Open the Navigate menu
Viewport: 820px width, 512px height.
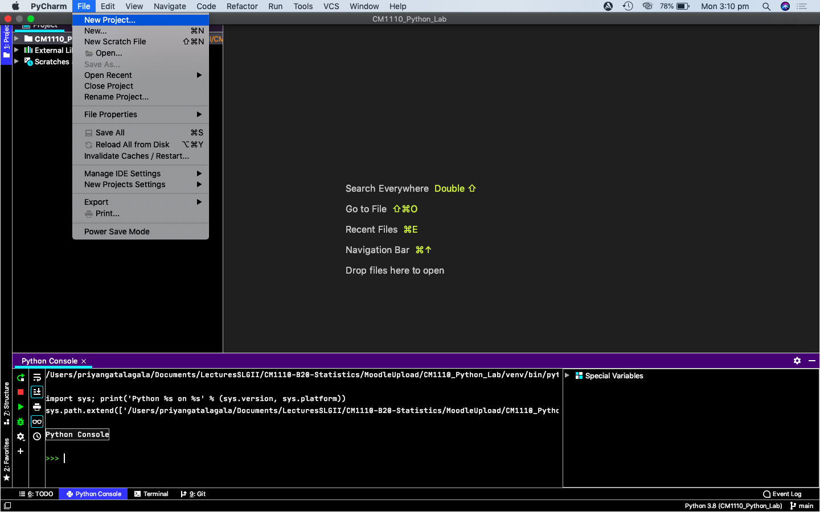click(x=170, y=6)
